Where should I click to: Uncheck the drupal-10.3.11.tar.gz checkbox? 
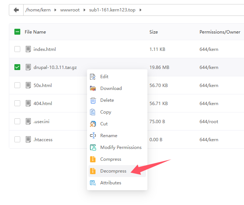click(17, 67)
